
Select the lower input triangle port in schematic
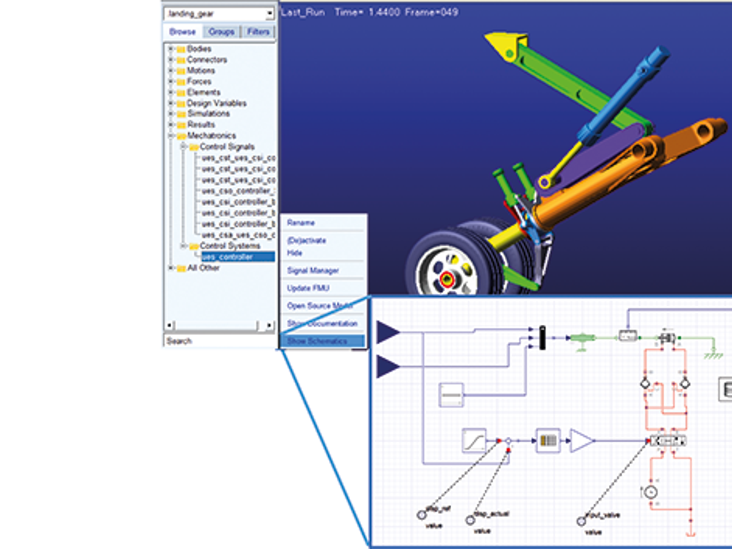(388, 366)
